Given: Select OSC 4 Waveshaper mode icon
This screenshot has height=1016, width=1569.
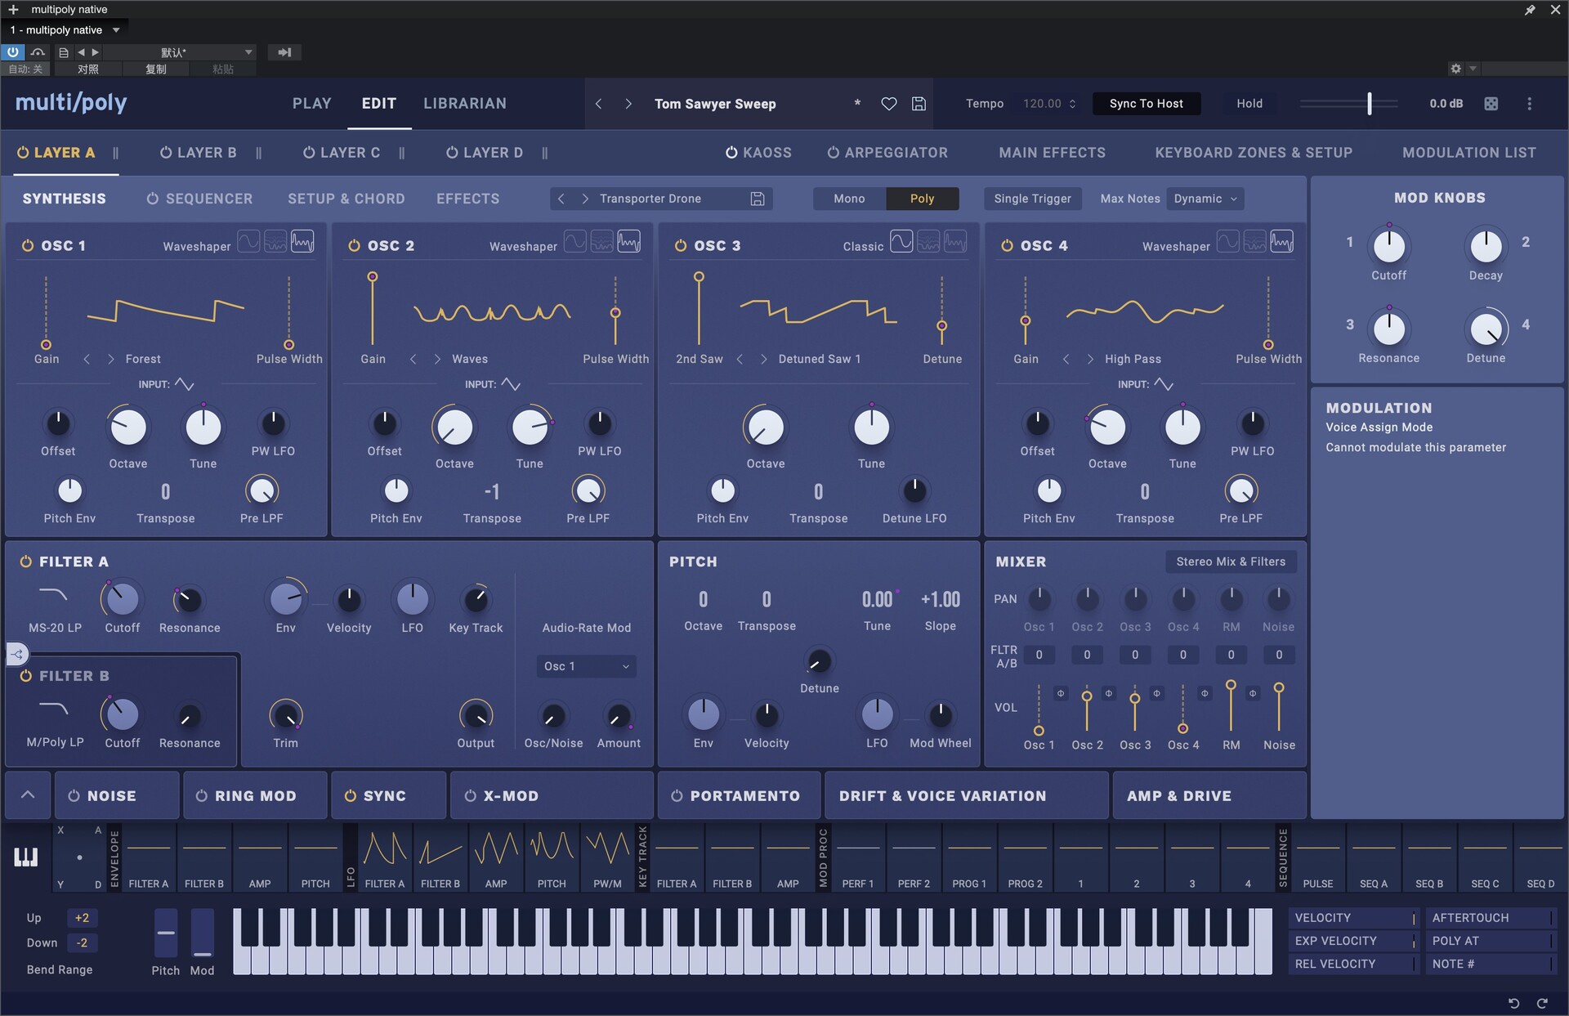Looking at the screenshot, I should [1281, 242].
